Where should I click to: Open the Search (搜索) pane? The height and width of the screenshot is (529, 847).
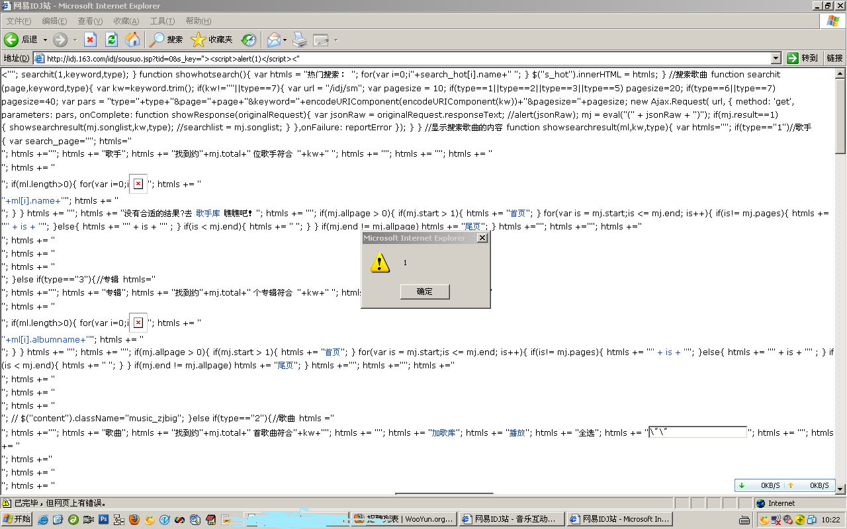[166, 40]
